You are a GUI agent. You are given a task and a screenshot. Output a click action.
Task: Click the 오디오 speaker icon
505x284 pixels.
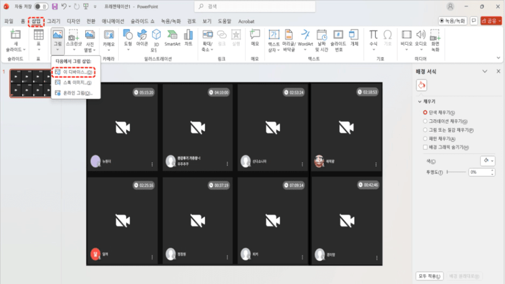click(420, 37)
